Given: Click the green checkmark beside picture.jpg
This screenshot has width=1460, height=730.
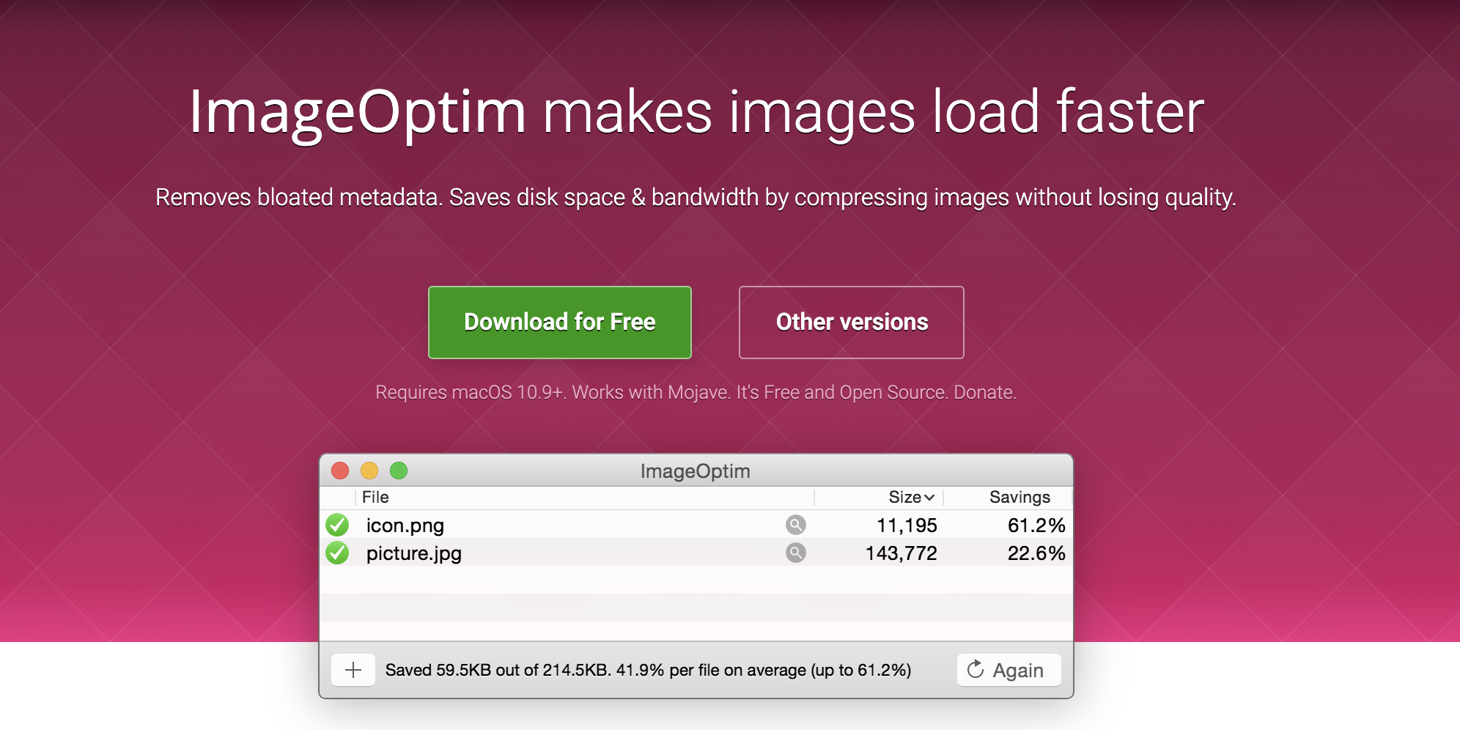Looking at the screenshot, I should click(x=337, y=553).
